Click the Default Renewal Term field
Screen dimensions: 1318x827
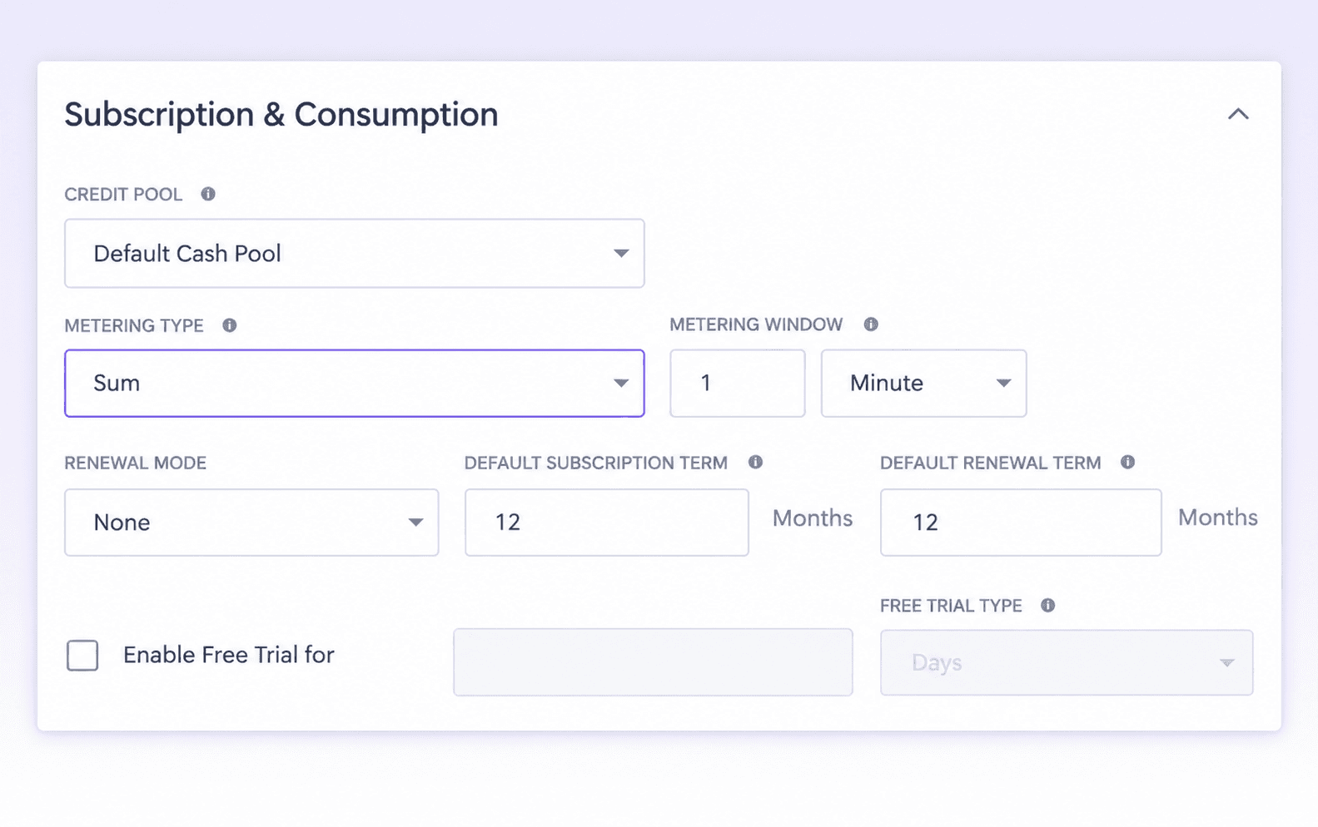1021,522
